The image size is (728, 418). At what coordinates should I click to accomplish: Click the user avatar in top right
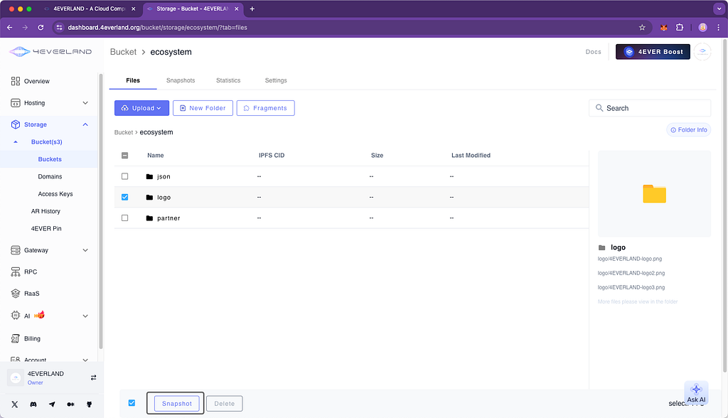(x=702, y=52)
